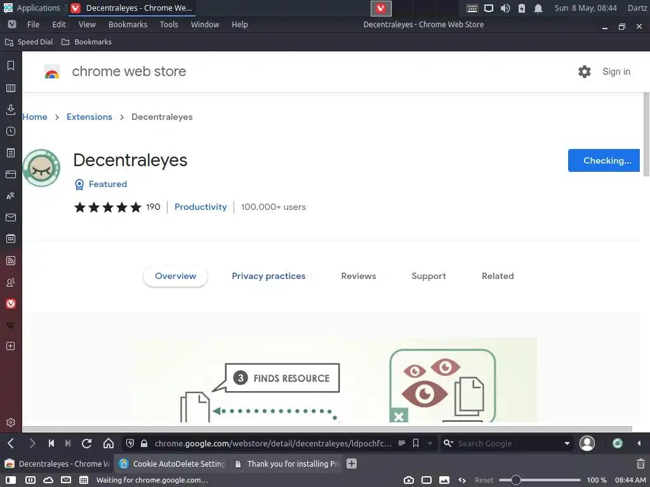Open the Edit menu
650x487 pixels.
click(59, 25)
